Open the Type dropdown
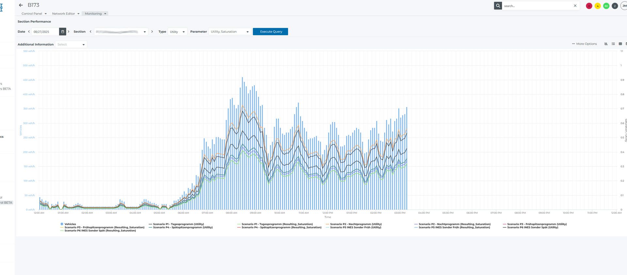 tap(177, 32)
